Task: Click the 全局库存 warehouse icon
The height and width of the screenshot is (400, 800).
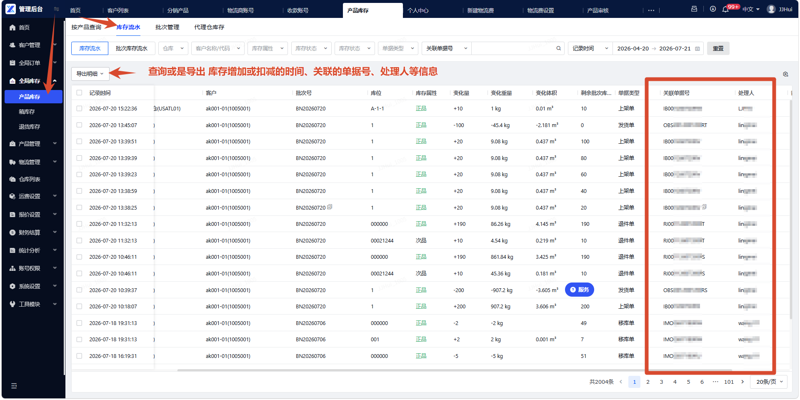Action: pyautogui.click(x=12, y=81)
